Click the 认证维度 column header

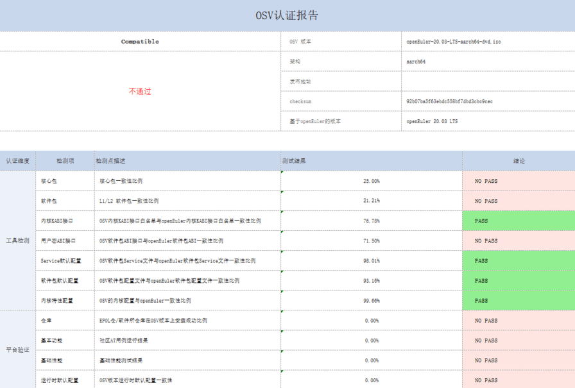[18, 161]
